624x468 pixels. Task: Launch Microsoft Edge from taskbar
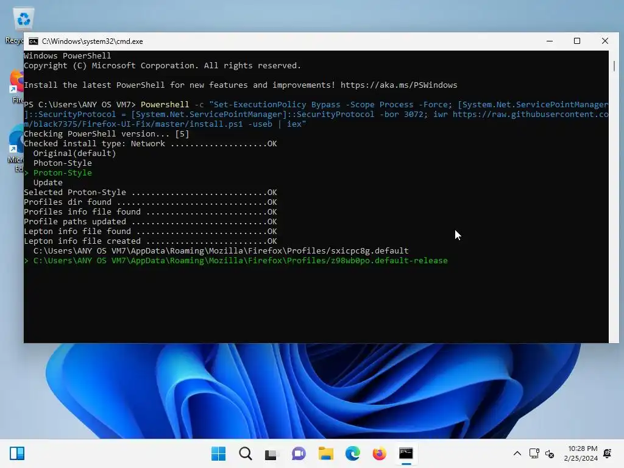(352, 453)
